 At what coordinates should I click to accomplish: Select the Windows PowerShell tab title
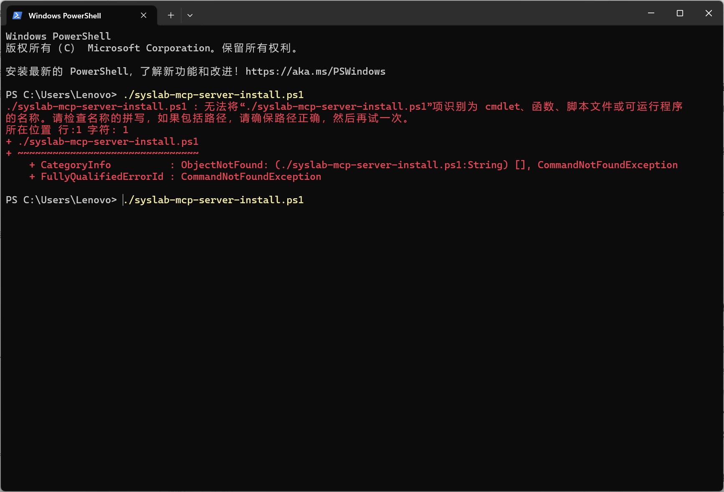click(65, 15)
